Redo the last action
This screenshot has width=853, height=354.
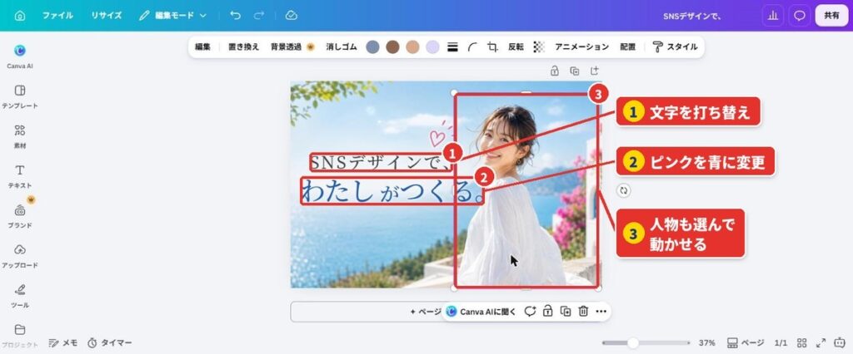click(x=259, y=16)
